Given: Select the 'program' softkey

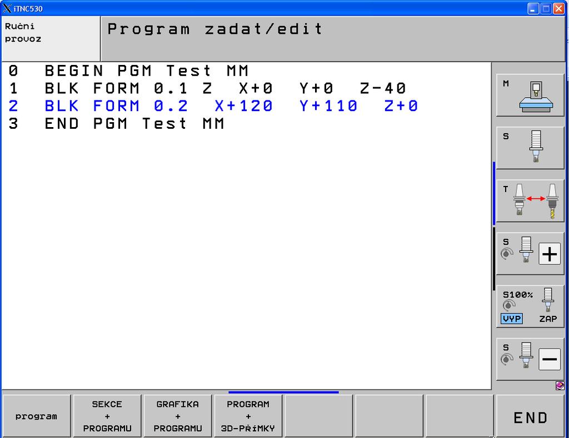Looking at the screenshot, I should [x=36, y=416].
